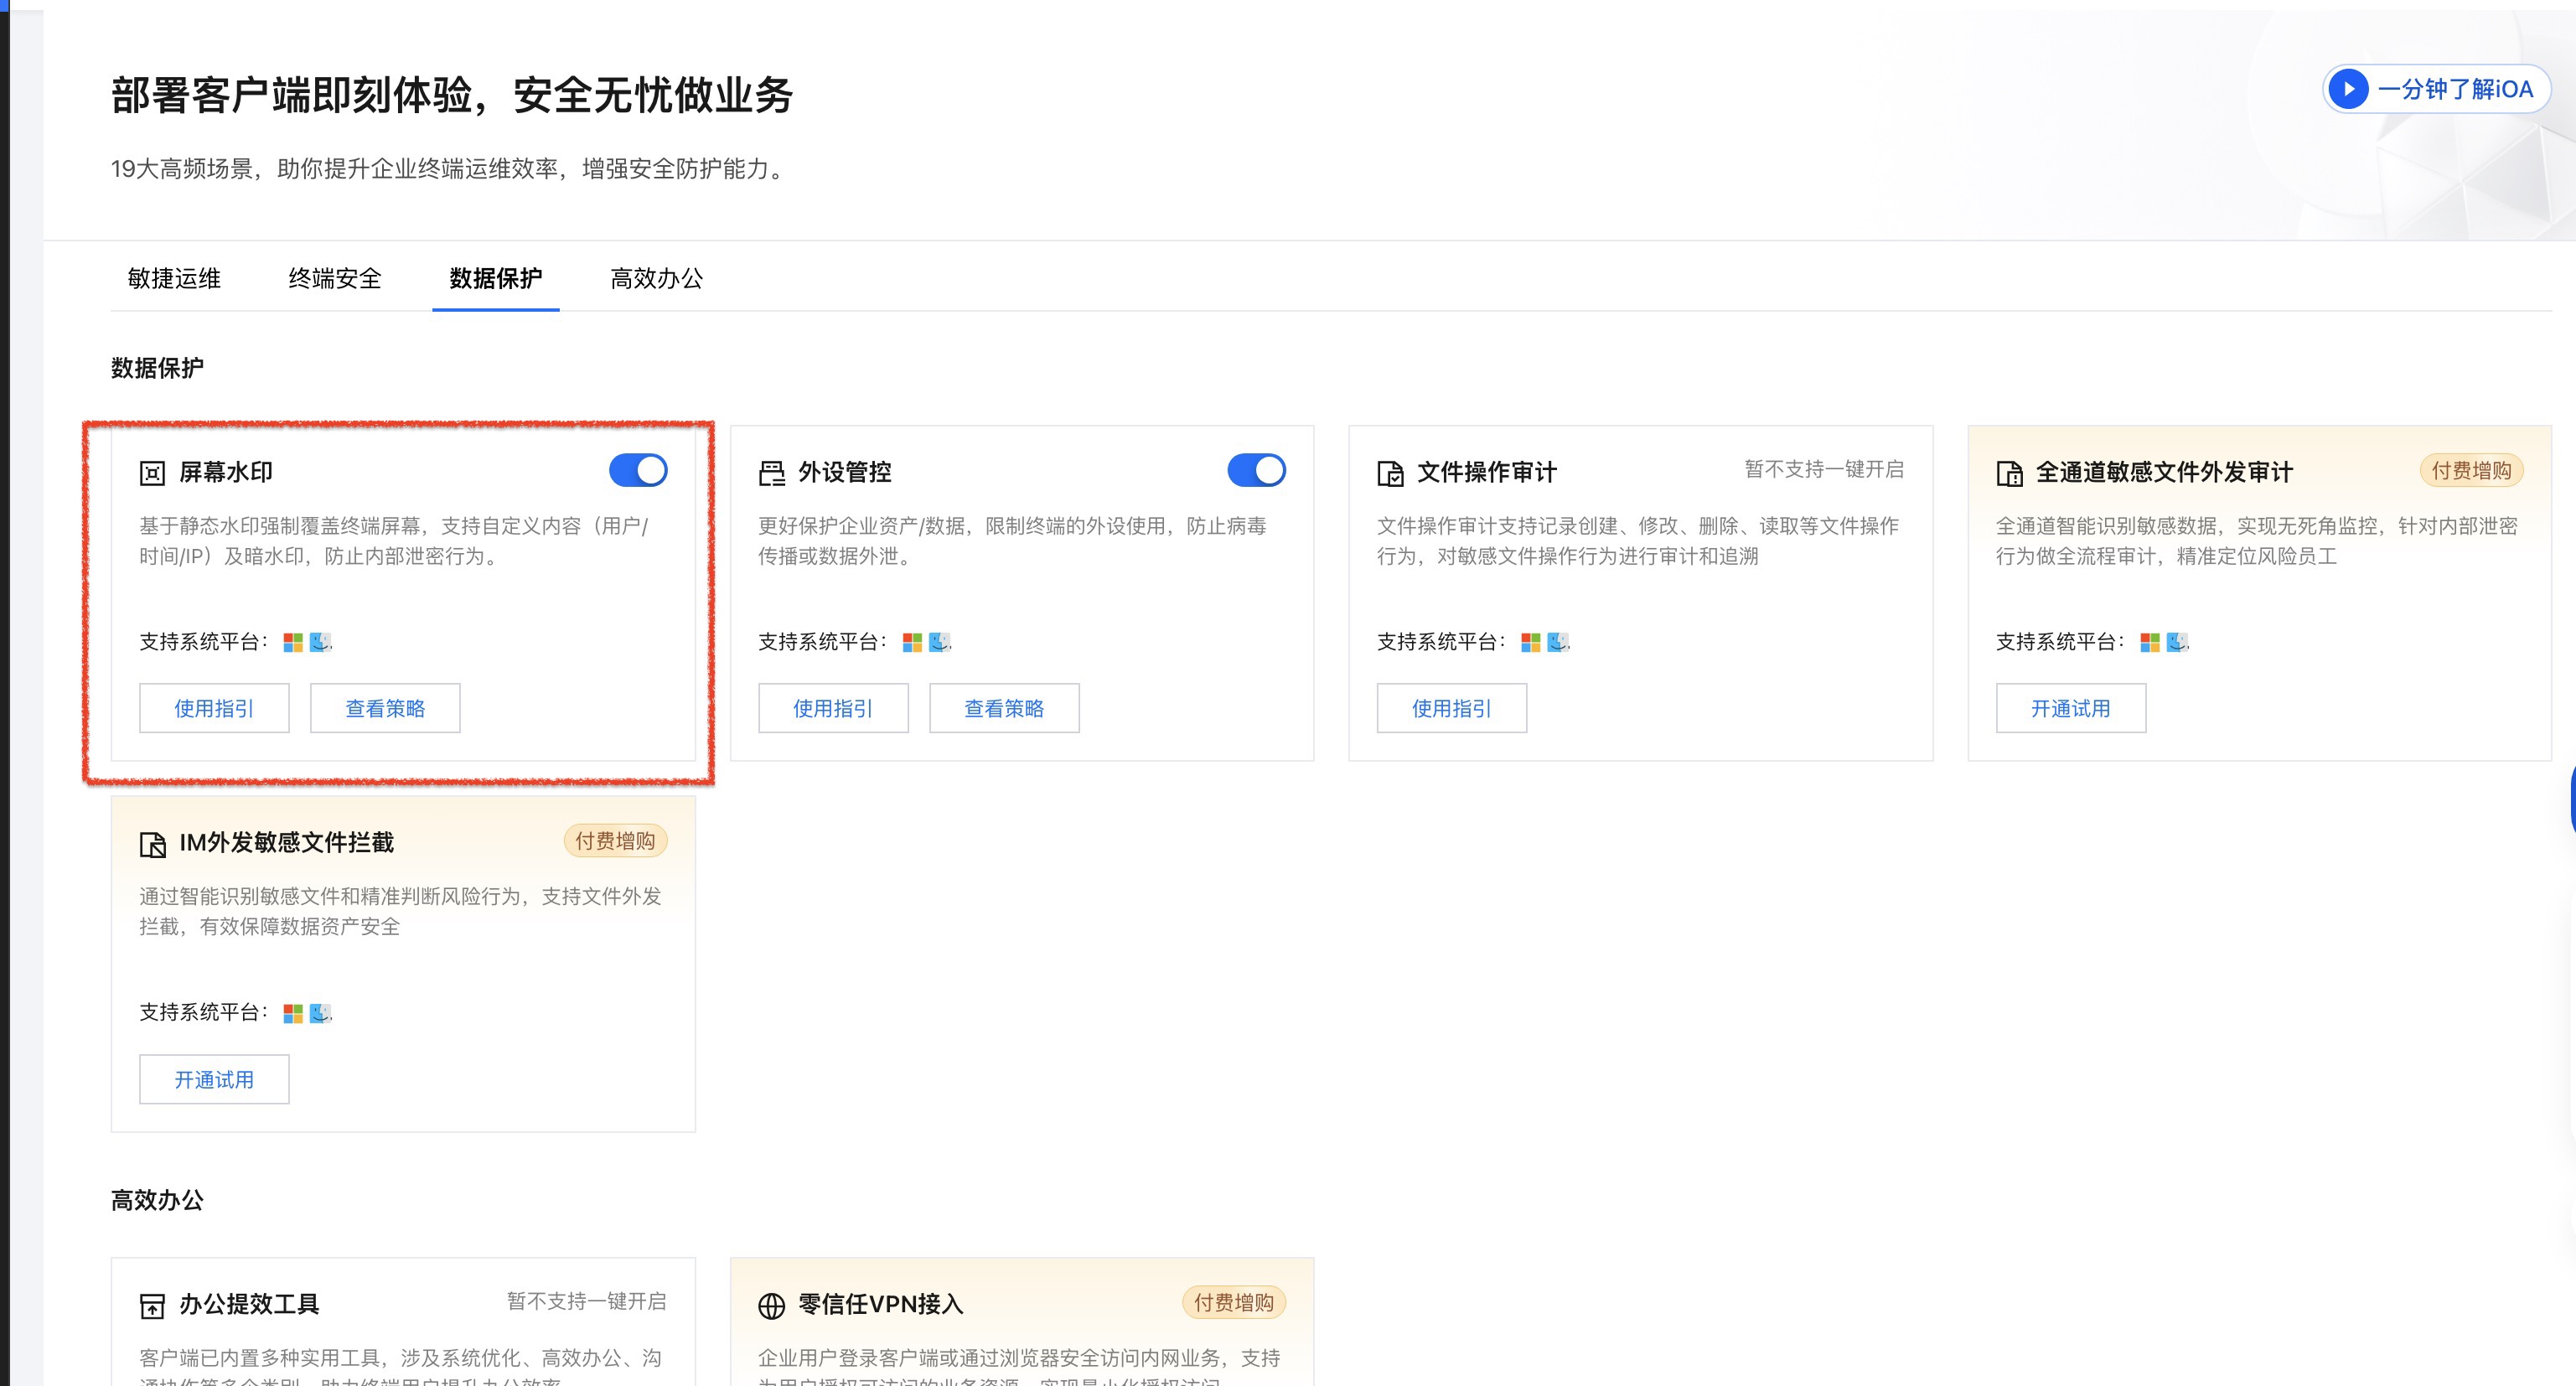Click 开通试用 for 全通道敏感文件外发审计
2576x1386 pixels.
[x=2070, y=708]
